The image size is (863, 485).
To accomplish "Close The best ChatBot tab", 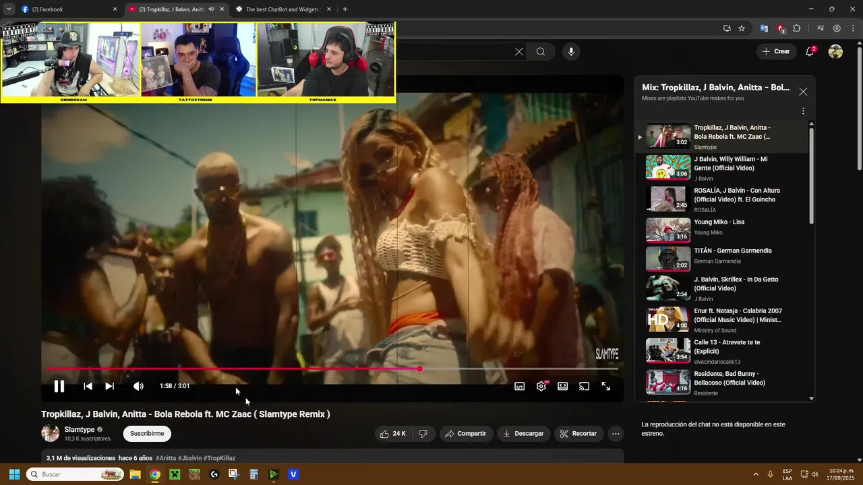I will pos(329,9).
